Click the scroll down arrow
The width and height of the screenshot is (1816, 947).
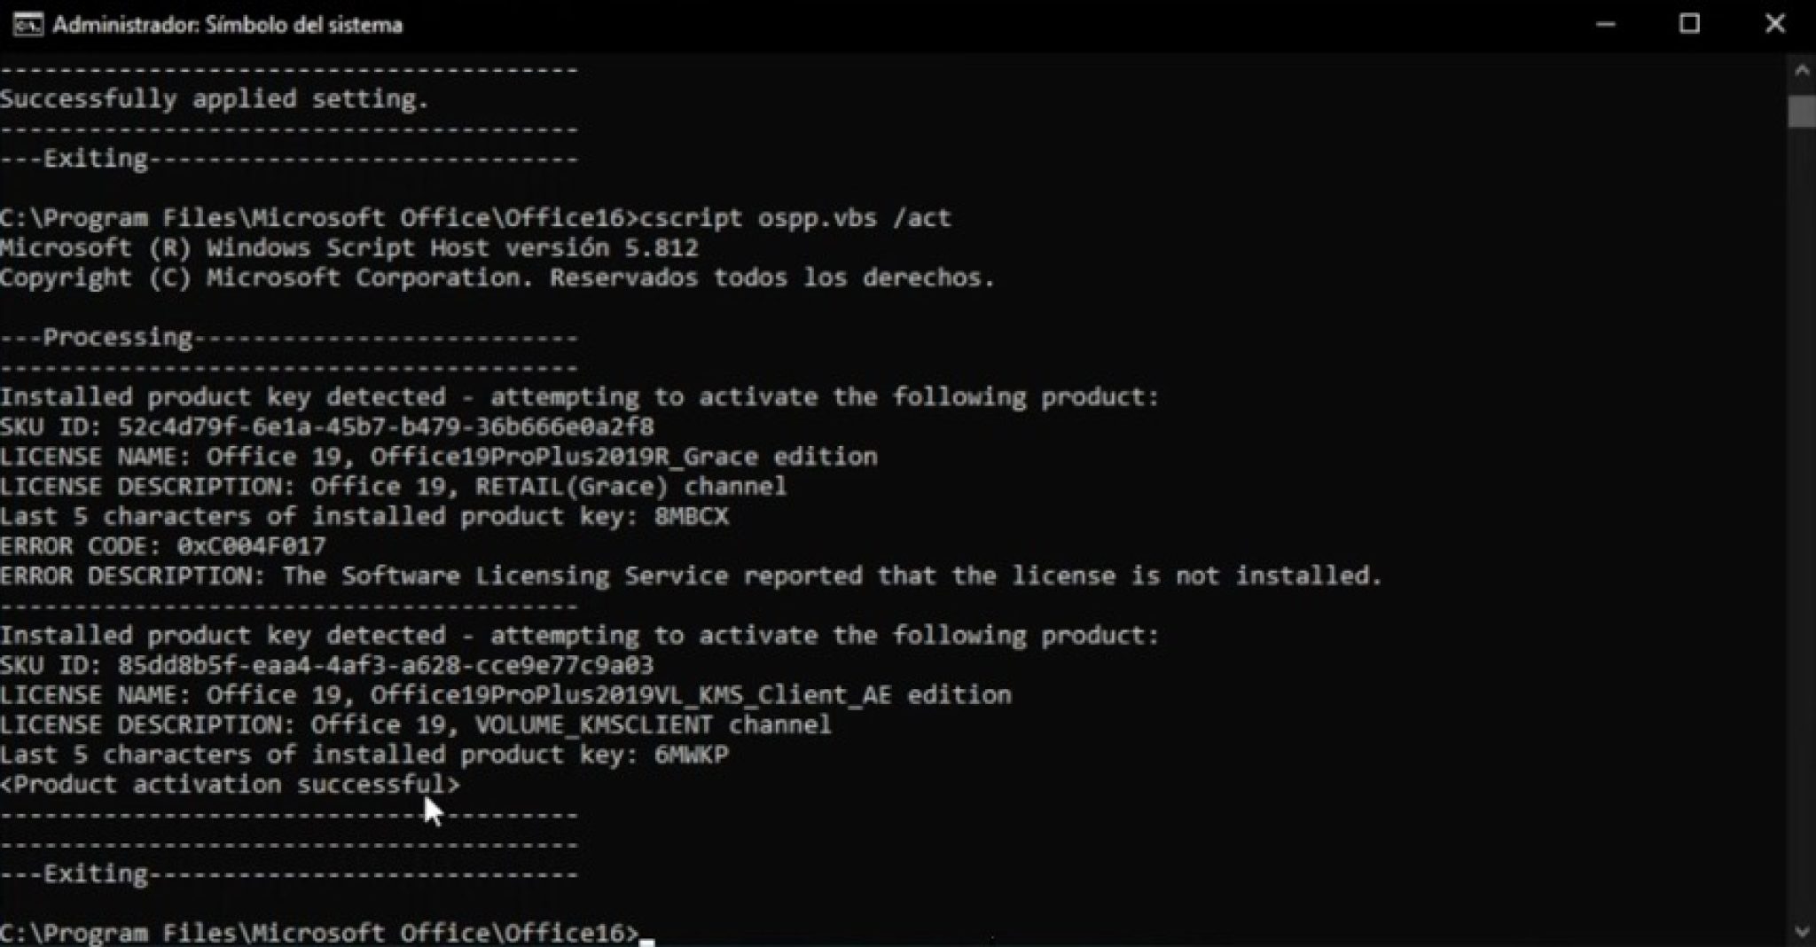click(x=1801, y=931)
